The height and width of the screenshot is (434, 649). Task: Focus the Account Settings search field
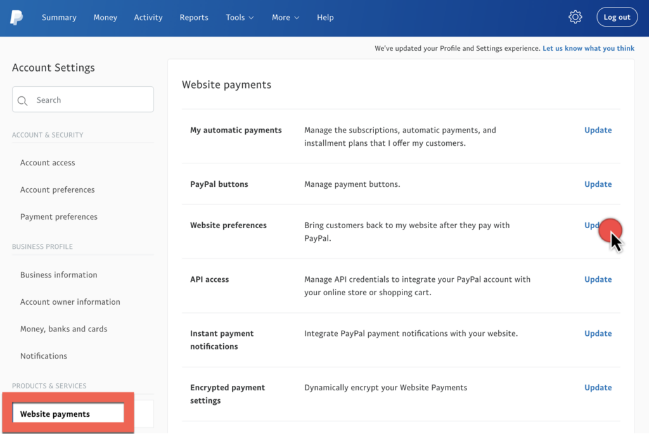(x=83, y=99)
